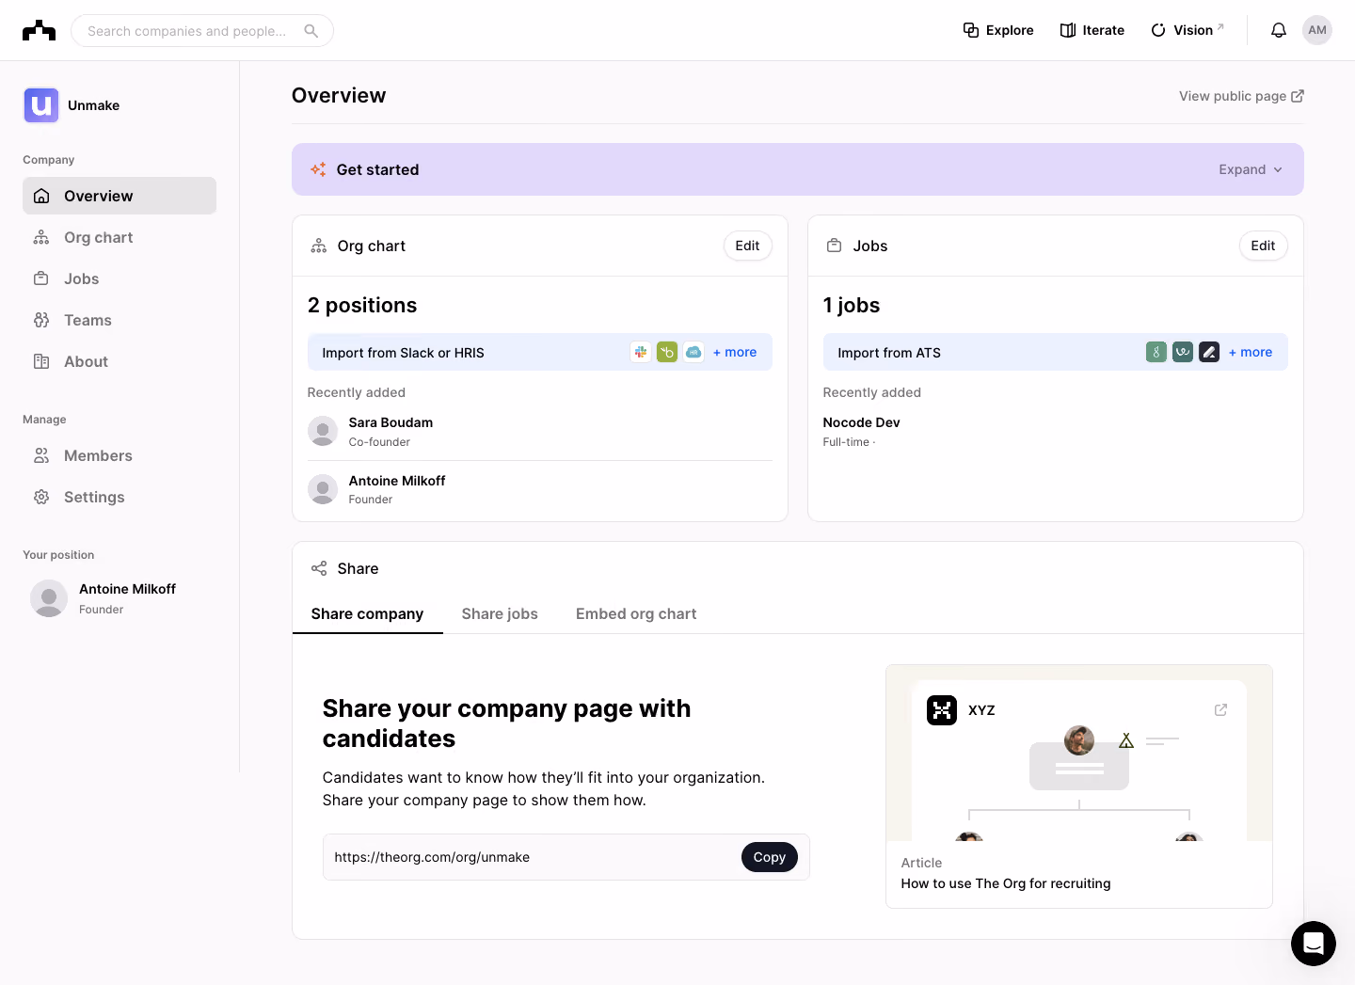Click Import from ATS text
1355x985 pixels.
click(889, 353)
